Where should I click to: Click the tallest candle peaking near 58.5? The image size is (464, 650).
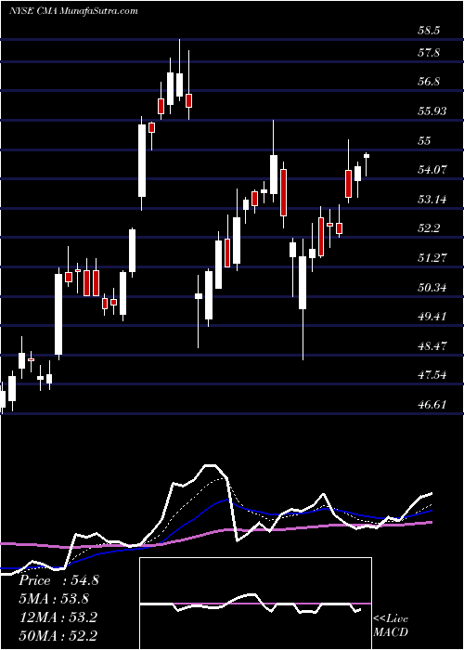tap(179, 70)
